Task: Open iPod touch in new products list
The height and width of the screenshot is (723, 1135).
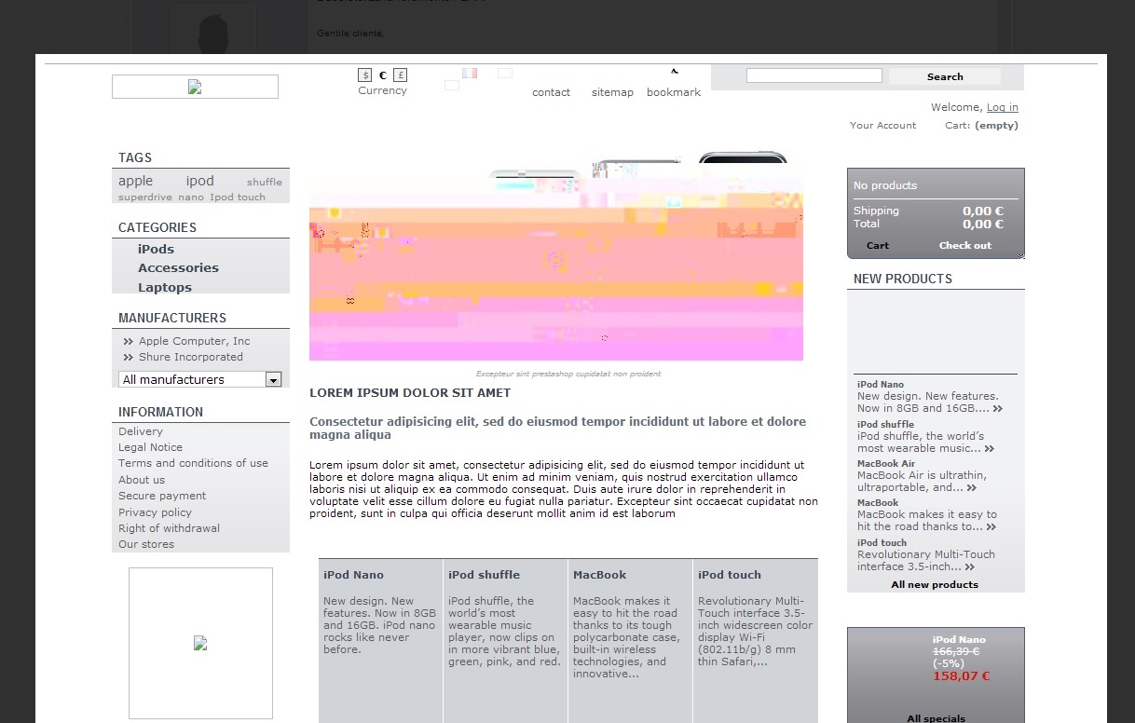Action: (x=882, y=542)
